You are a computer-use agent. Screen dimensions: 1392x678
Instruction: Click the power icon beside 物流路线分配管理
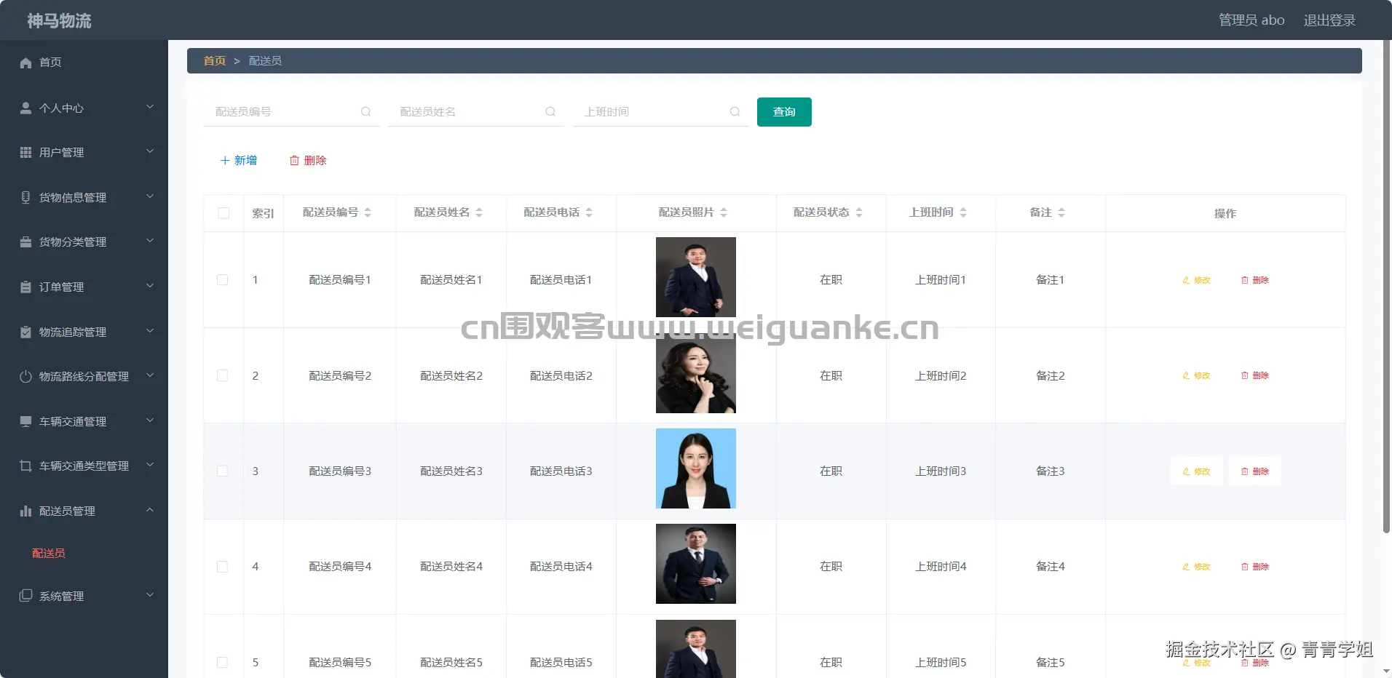[x=25, y=376]
